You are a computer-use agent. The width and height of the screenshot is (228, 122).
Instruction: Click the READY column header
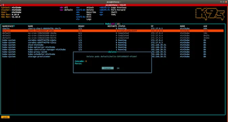tap(81, 26)
